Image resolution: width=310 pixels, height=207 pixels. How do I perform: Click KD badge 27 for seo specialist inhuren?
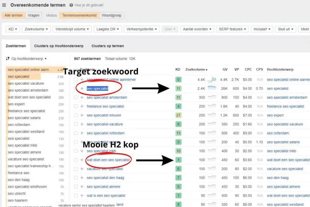[178, 115]
